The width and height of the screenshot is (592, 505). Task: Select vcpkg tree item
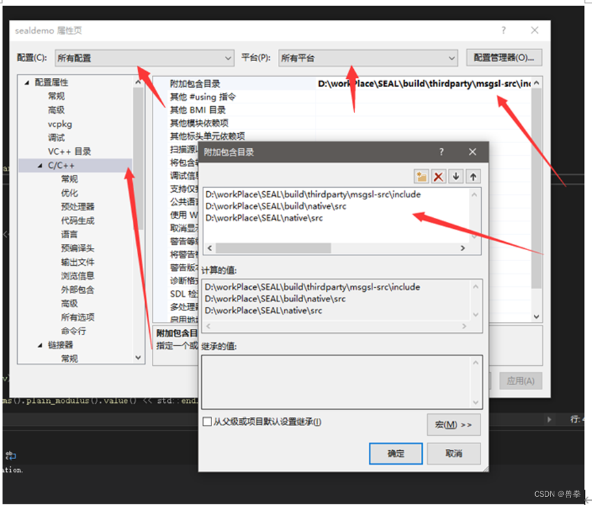pyautogui.click(x=60, y=124)
